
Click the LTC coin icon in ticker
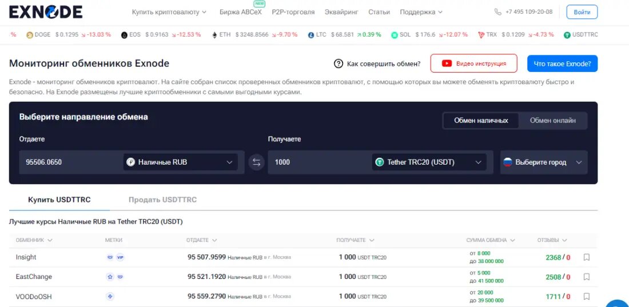[x=311, y=35]
